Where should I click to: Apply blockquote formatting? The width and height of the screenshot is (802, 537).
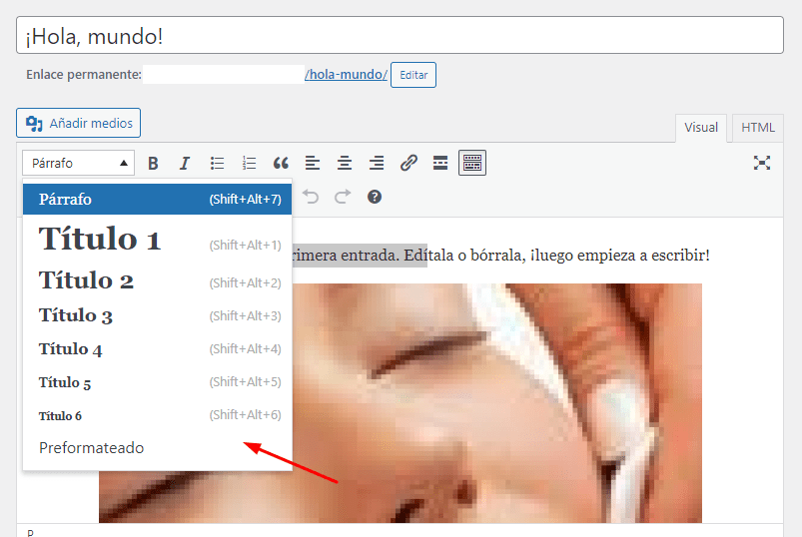point(281,163)
